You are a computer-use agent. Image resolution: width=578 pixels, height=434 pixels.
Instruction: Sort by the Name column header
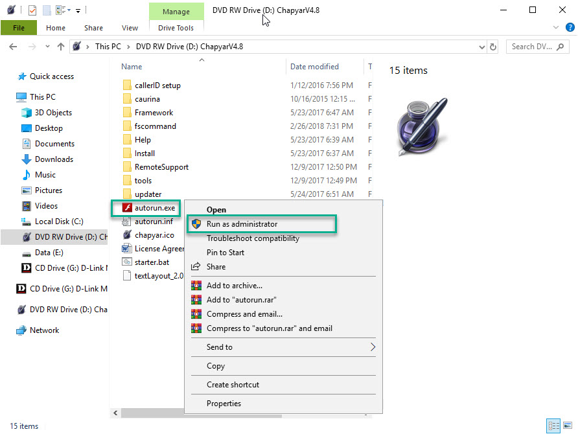coord(132,67)
